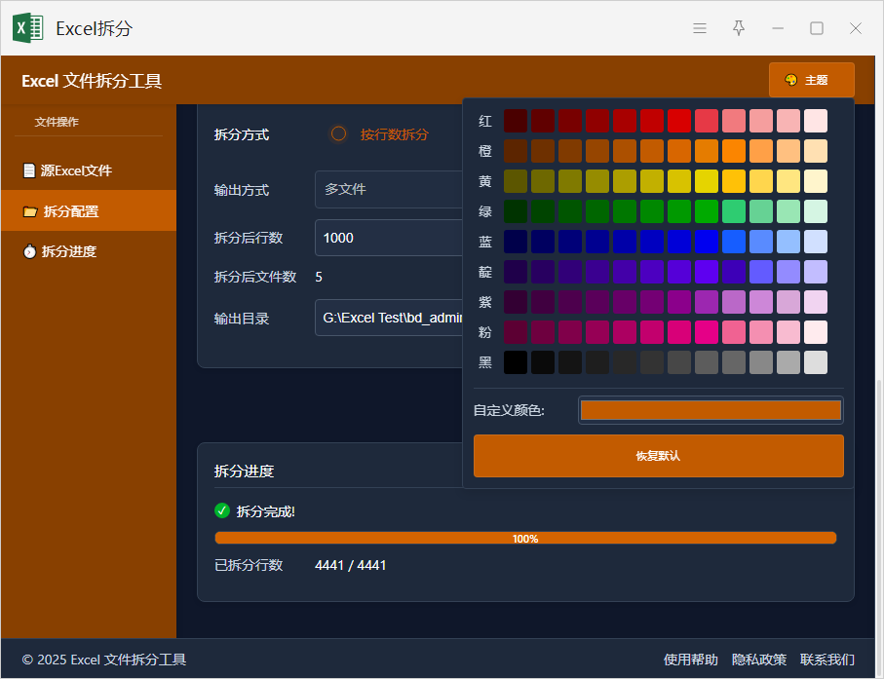Pick the palest lilac swatch ending 紫 row
The image size is (884, 679).
point(816,302)
